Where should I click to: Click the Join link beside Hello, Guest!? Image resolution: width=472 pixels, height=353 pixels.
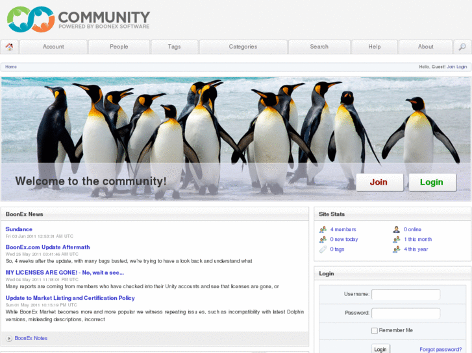451,67
